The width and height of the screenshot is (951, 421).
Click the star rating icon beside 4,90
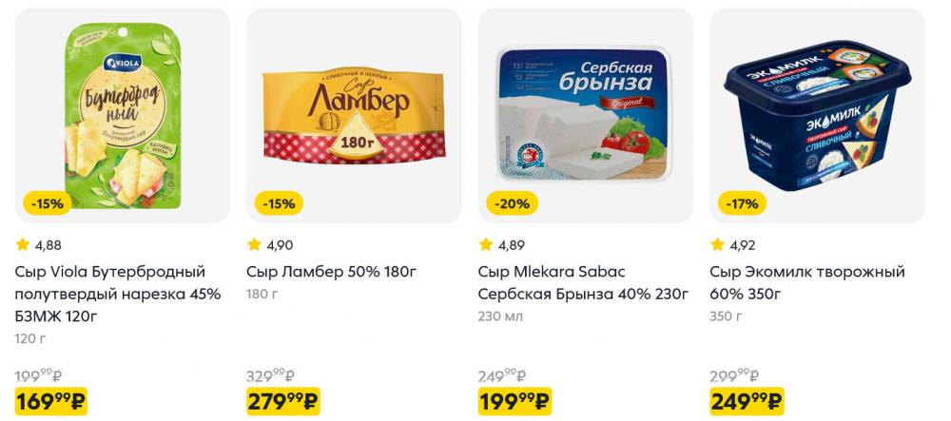(x=254, y=245)
